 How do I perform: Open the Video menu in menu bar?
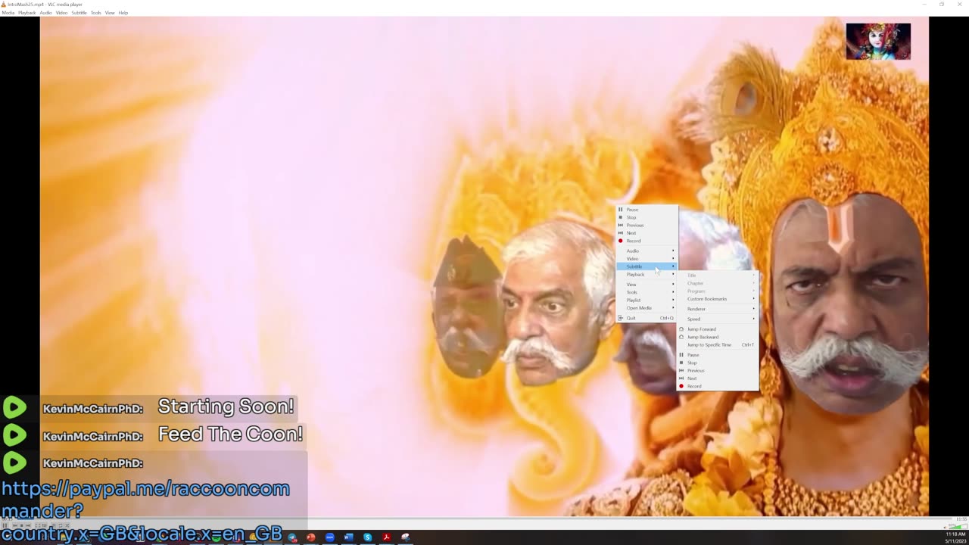[x=61, y=13]
